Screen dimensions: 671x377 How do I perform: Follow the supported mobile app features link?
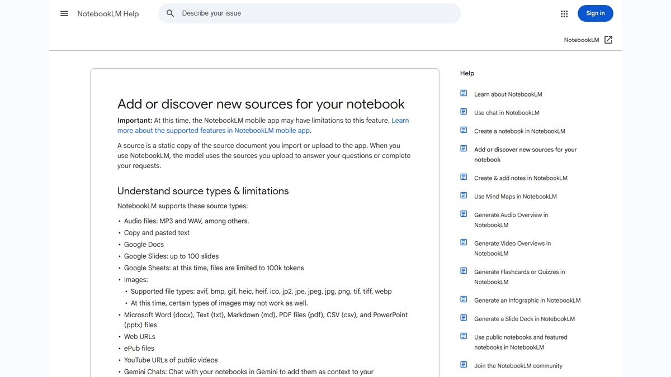tap(263, 126)
